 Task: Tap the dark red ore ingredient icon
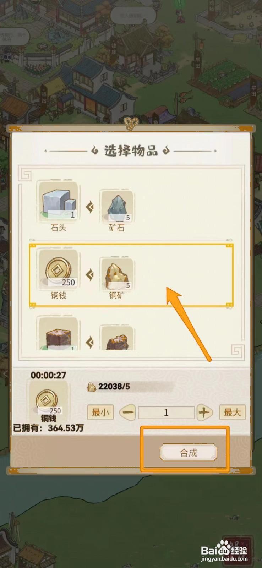pyautogui.click(x=117, y=338)
